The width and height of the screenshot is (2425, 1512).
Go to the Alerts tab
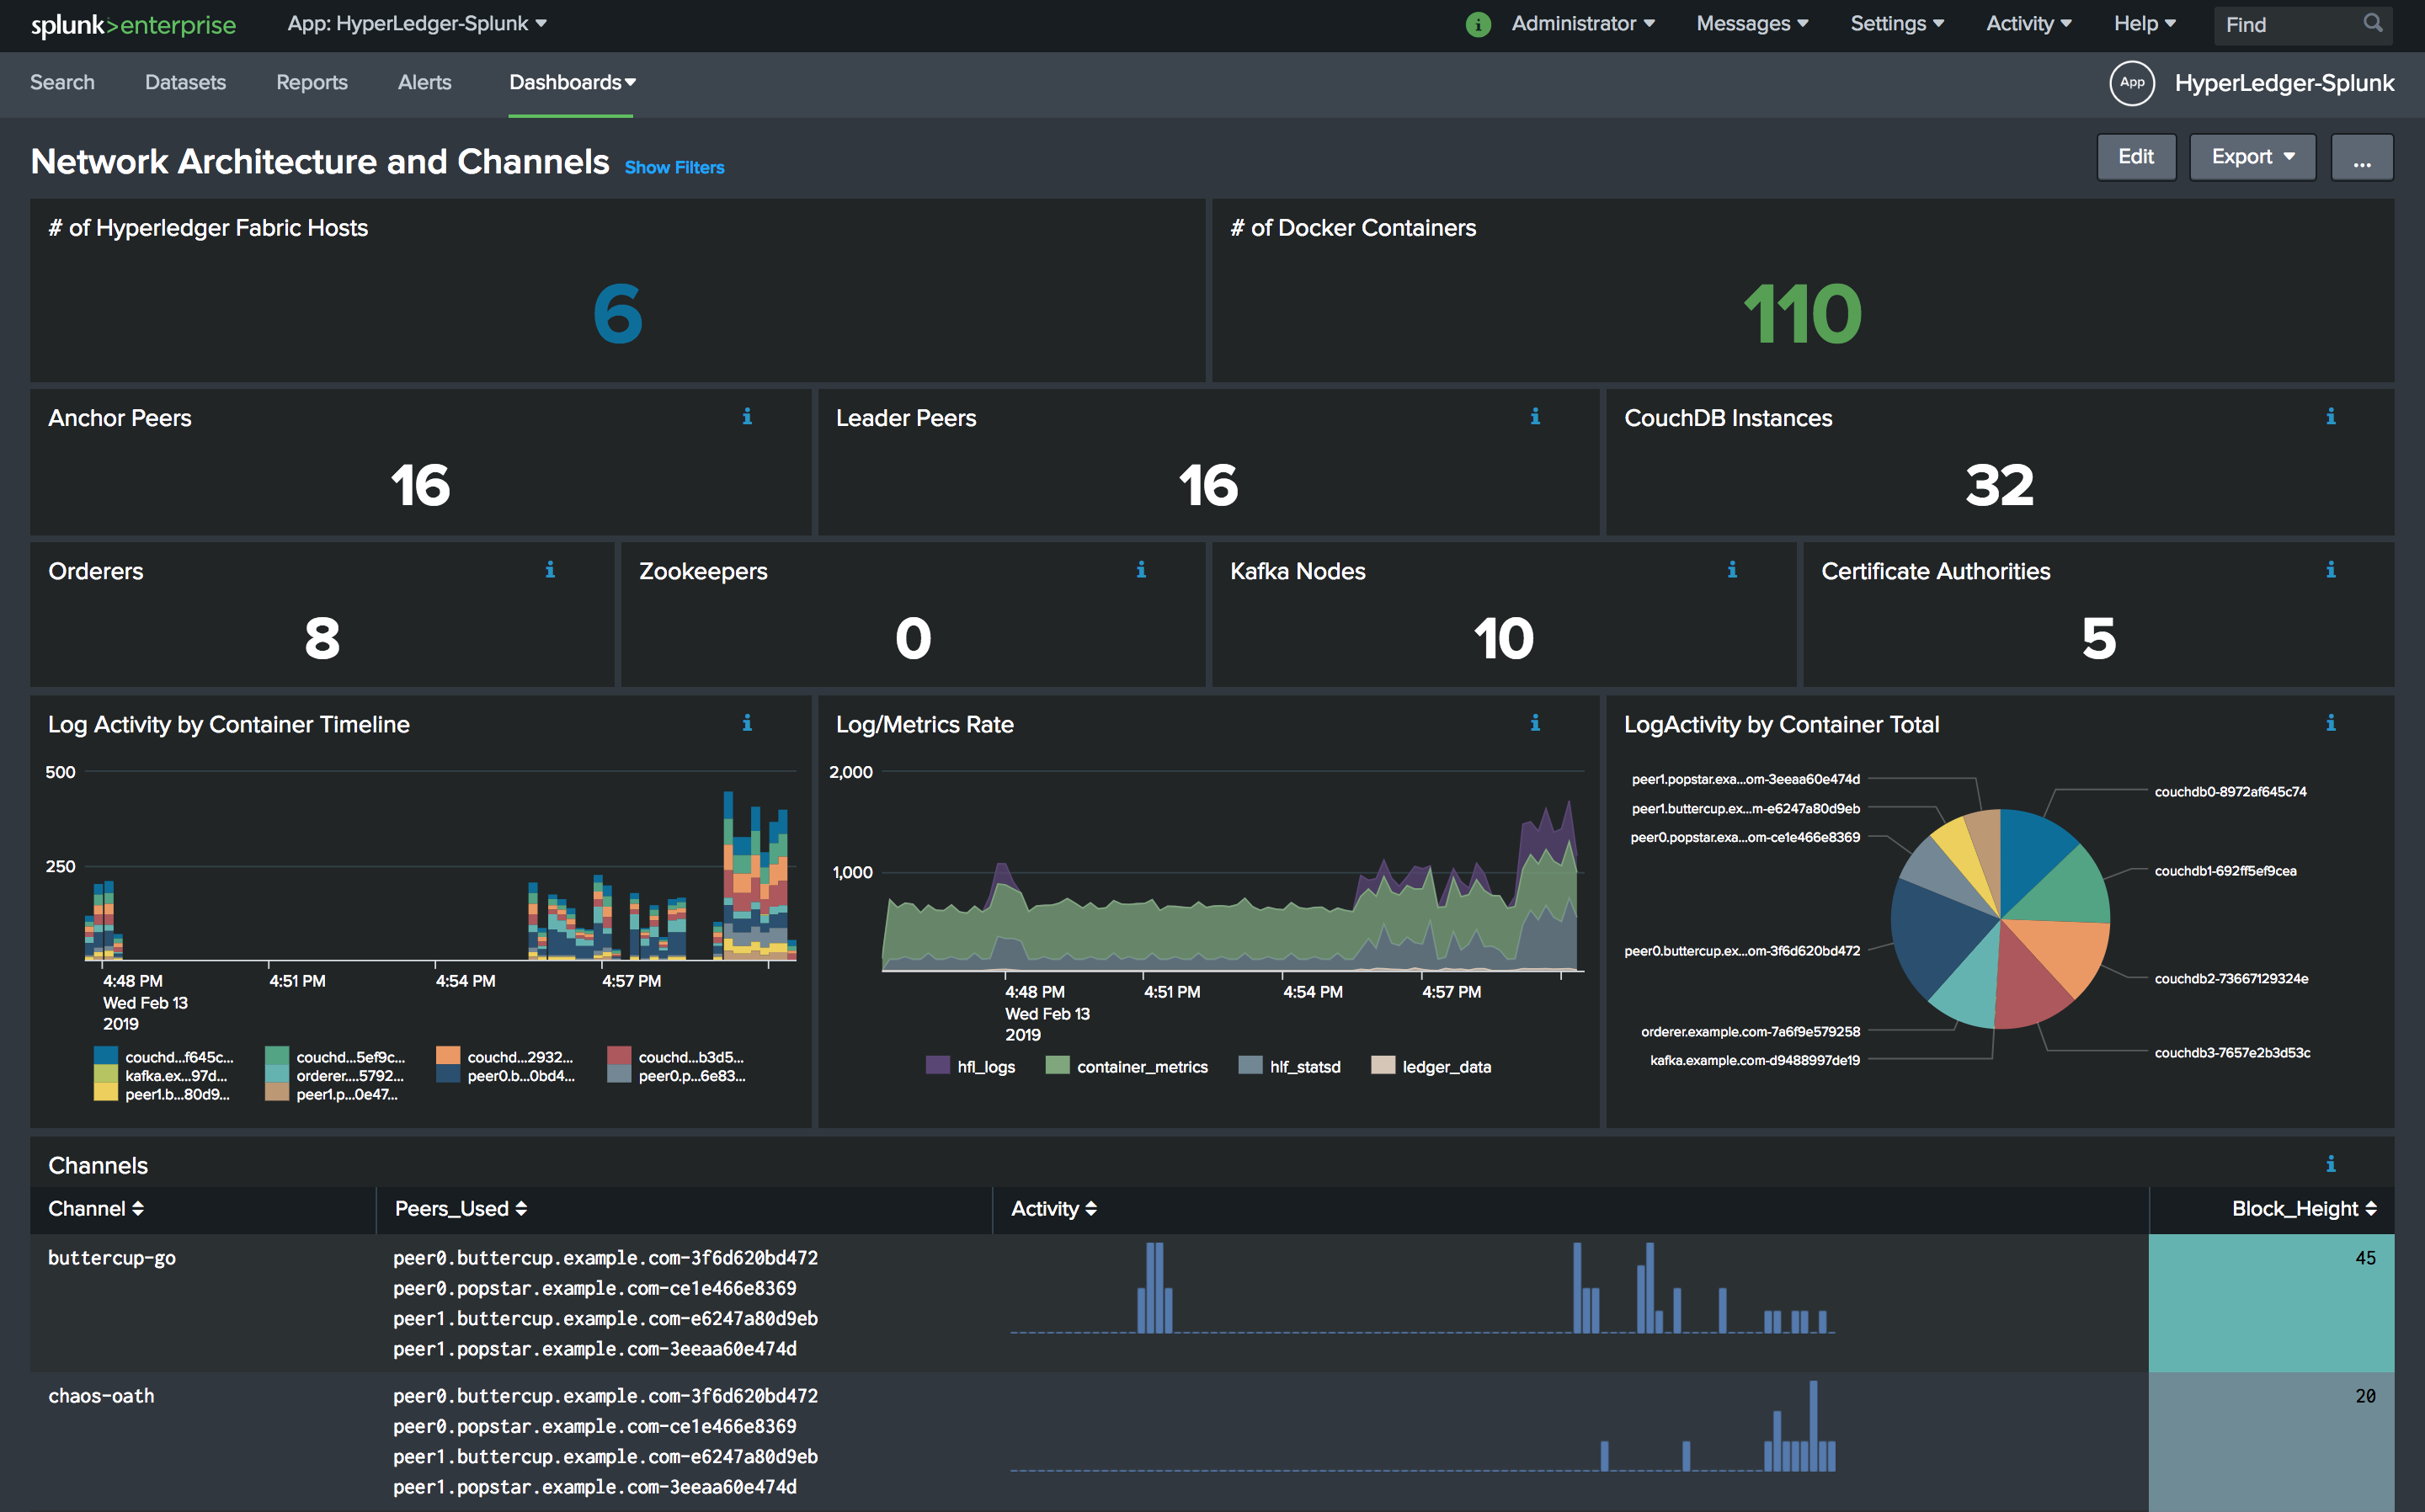click(x=424, y=83)
